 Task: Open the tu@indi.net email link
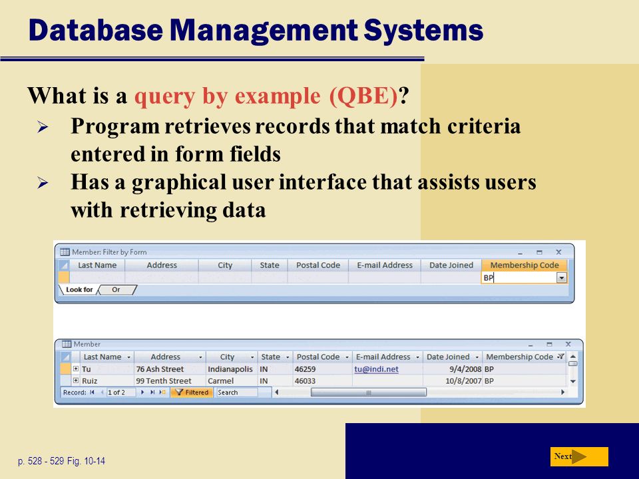pos(376,369)
